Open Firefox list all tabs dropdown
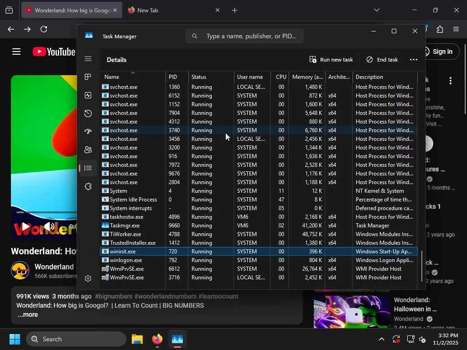This screenshot has width=467, height=350. click(376, 10)
